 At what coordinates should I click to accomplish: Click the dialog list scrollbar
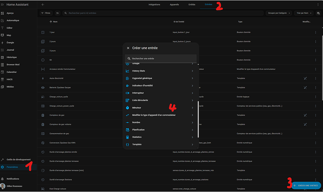point(198,117)
